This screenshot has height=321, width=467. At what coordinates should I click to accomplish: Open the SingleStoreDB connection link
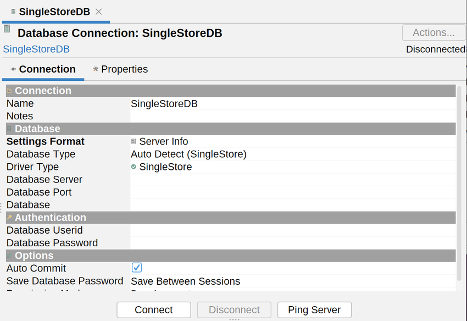click(36, 49)
